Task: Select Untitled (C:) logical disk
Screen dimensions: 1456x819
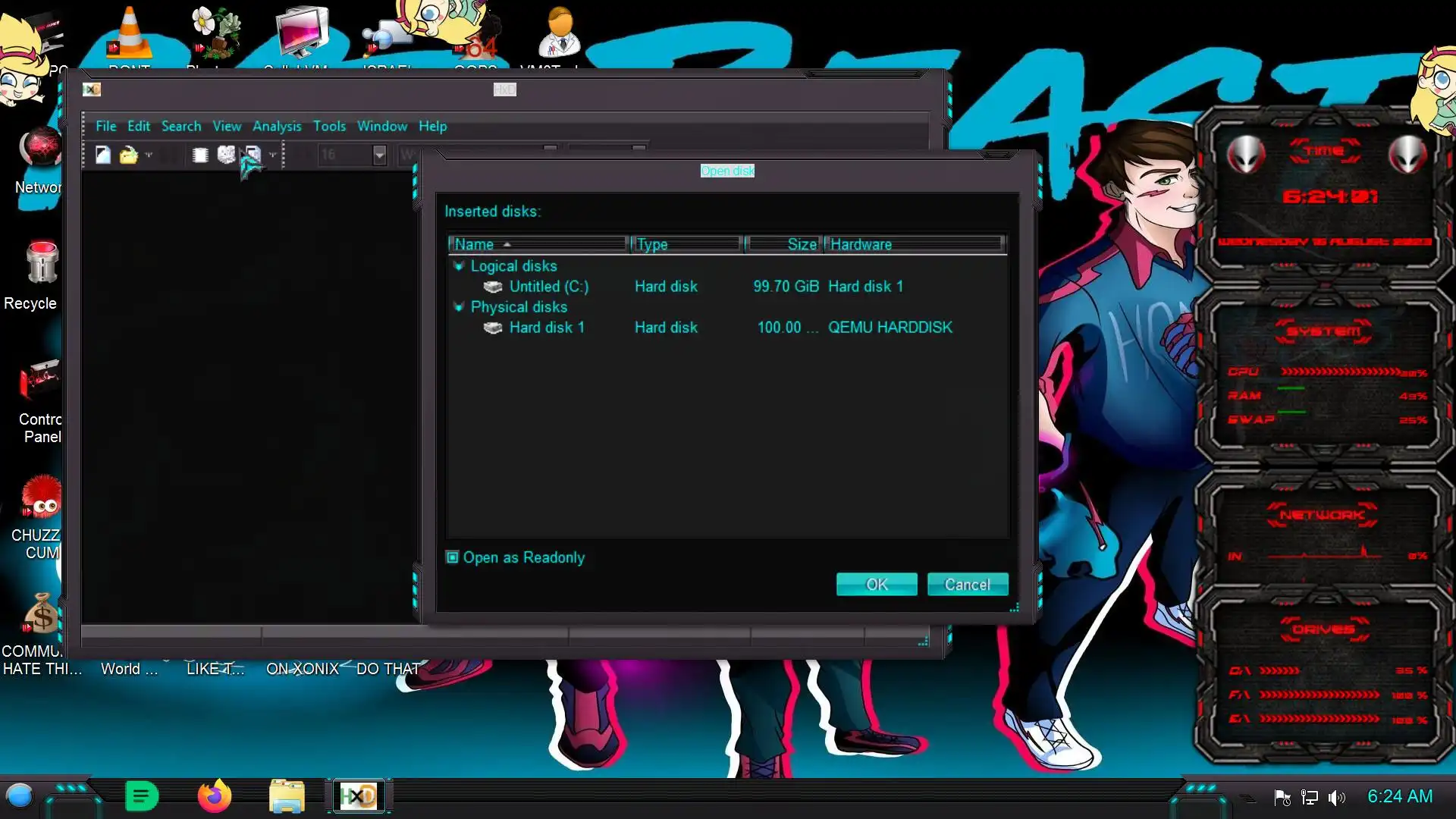Action: point(548,287)
